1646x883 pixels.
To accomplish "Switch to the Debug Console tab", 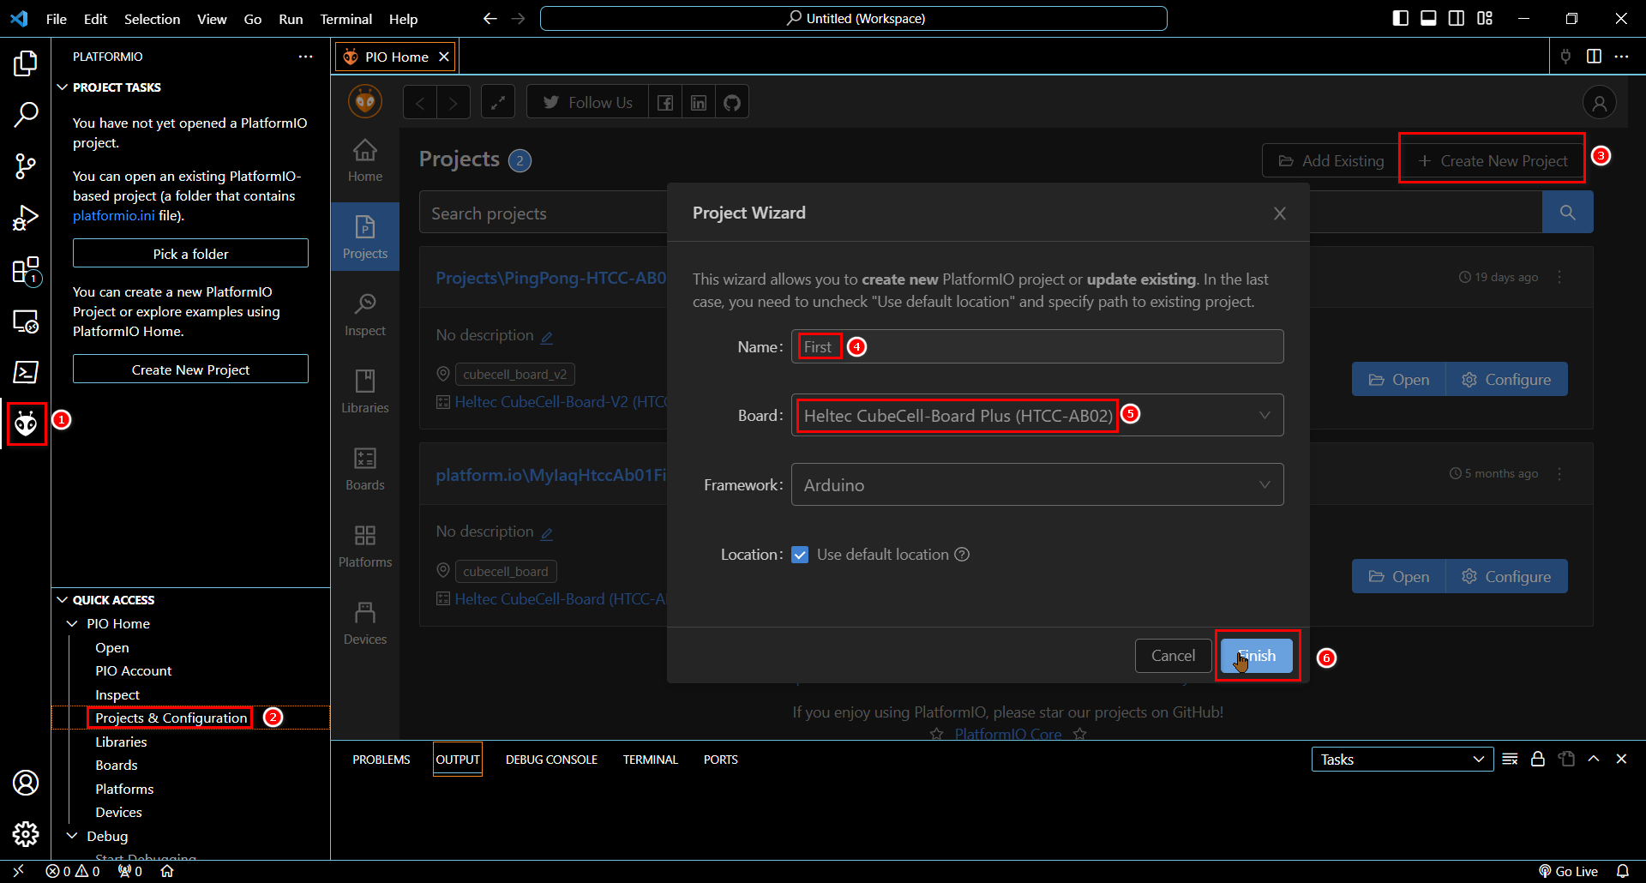I will tap(551, 760).
